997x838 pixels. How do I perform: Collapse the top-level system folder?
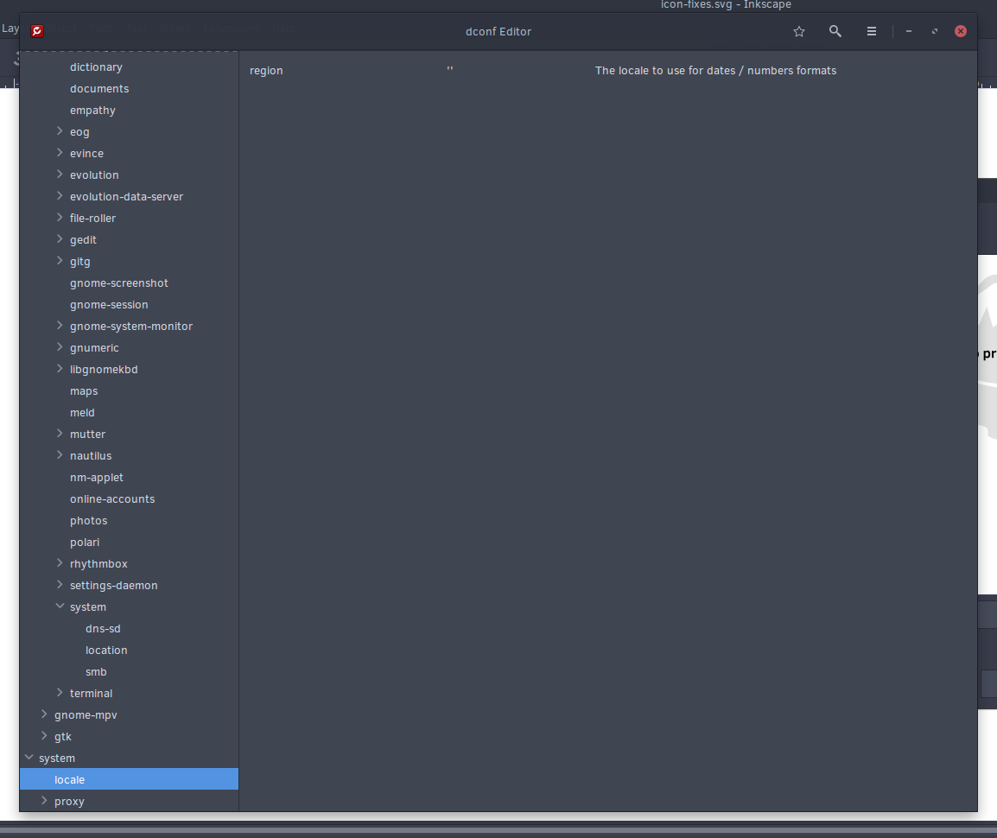(29, 758)
